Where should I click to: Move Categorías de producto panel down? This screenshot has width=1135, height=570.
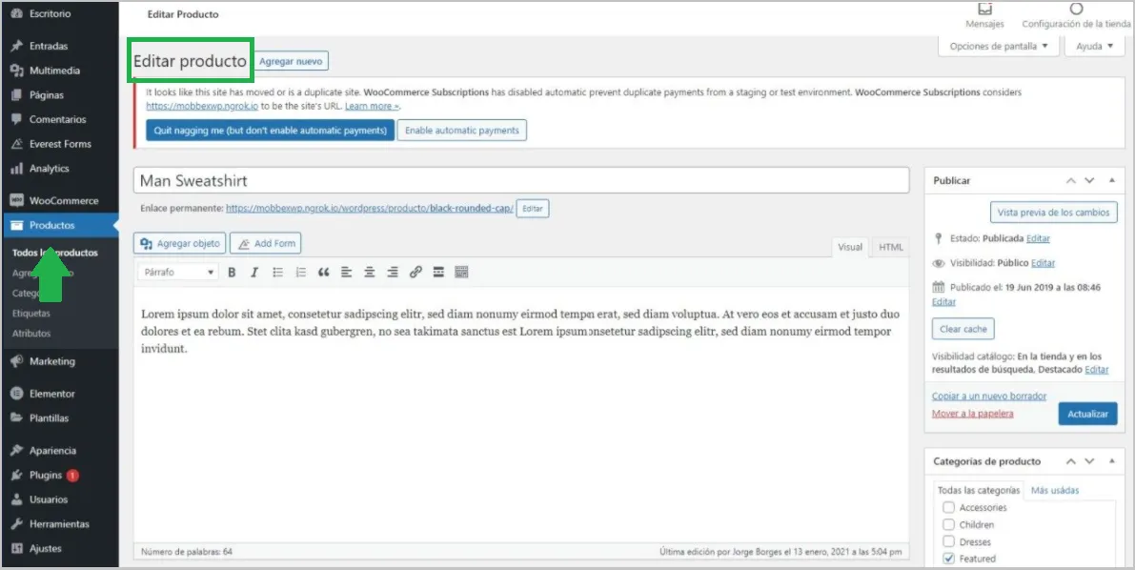coord(1089,461)
